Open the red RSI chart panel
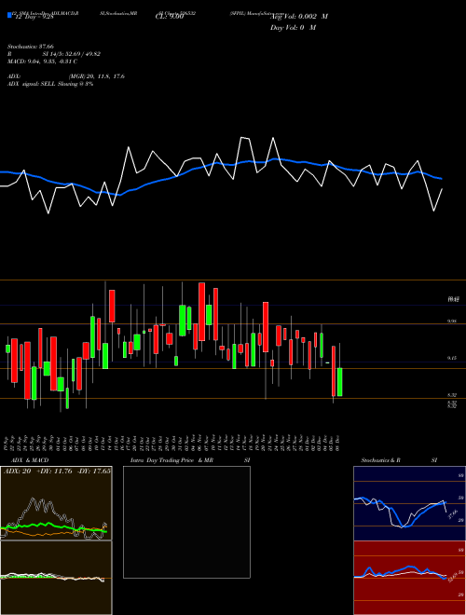The height and width of the screenshot is (615, 466). [x=409, y=578]
